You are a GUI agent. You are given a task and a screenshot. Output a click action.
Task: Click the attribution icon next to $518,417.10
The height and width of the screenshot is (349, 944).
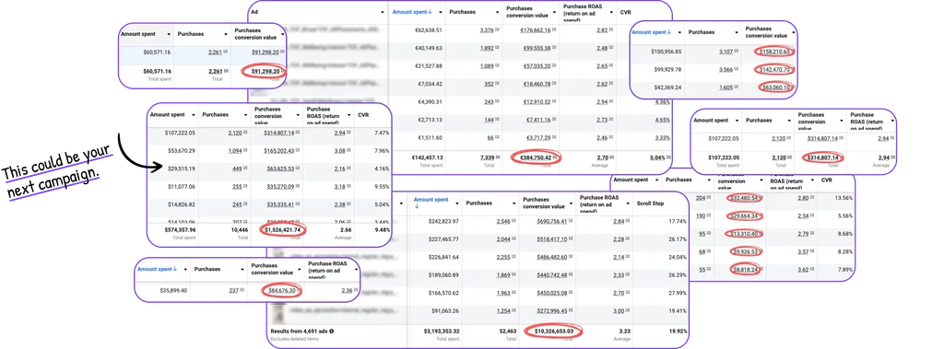(x=570, y=239)
